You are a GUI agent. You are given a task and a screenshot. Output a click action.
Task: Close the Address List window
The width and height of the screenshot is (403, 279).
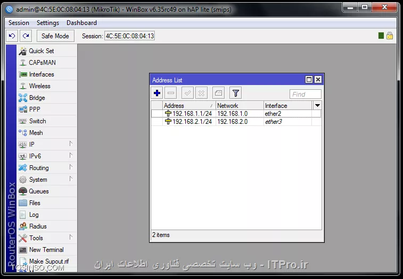(318, 80)
